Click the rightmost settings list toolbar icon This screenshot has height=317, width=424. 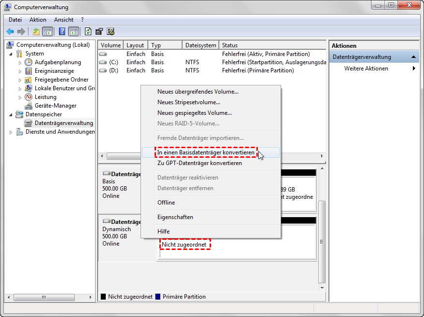click(x=110, y=32)
